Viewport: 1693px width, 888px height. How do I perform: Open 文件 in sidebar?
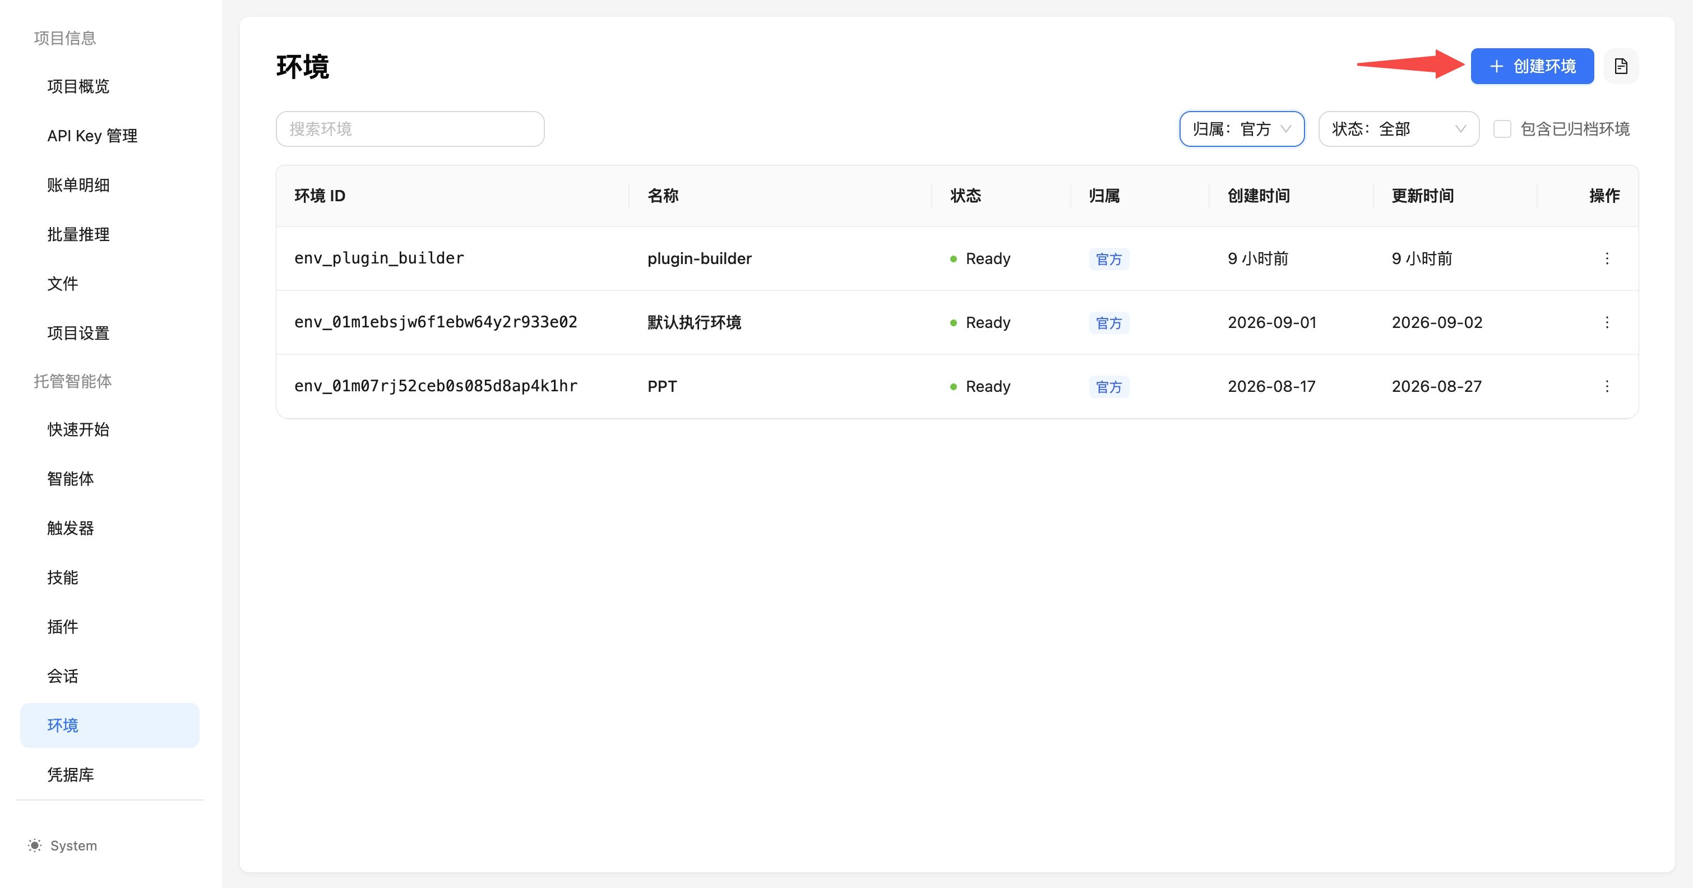[x=110, y=283]
